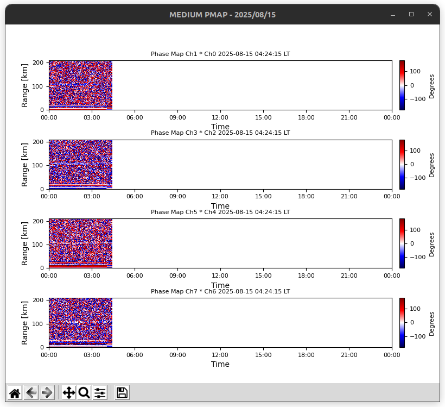
Task: Go back to previous view arrow
Action: pos(31,393)
